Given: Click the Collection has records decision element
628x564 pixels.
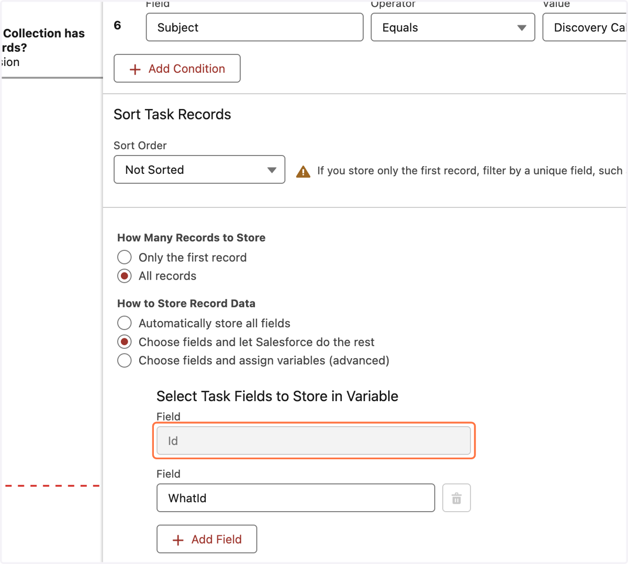Looking at the screenshot, I should [43, 47].
